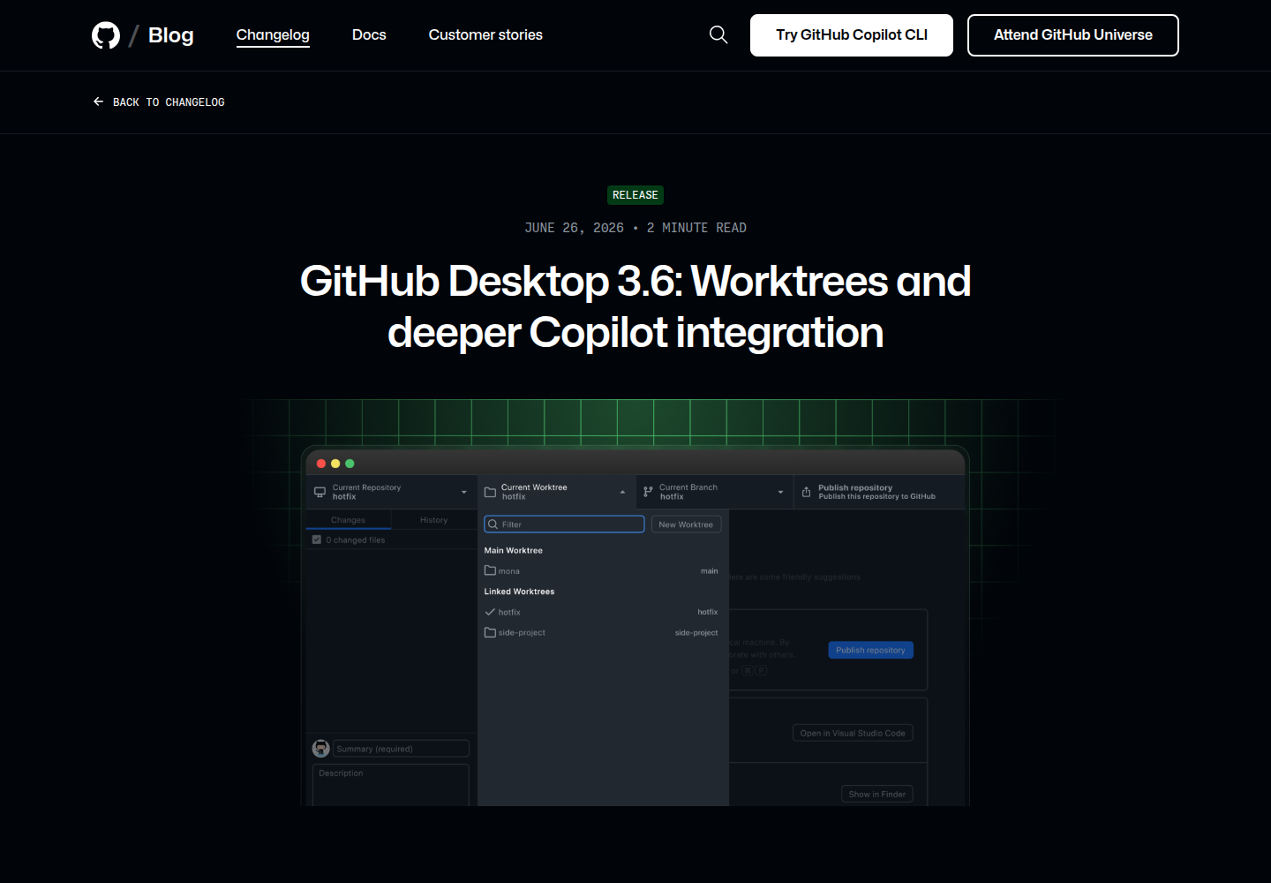The width and height of the screenshot is (1271, 883).
Task: Click Try GitHub Copilot CLI button
Action: [852, 35]
